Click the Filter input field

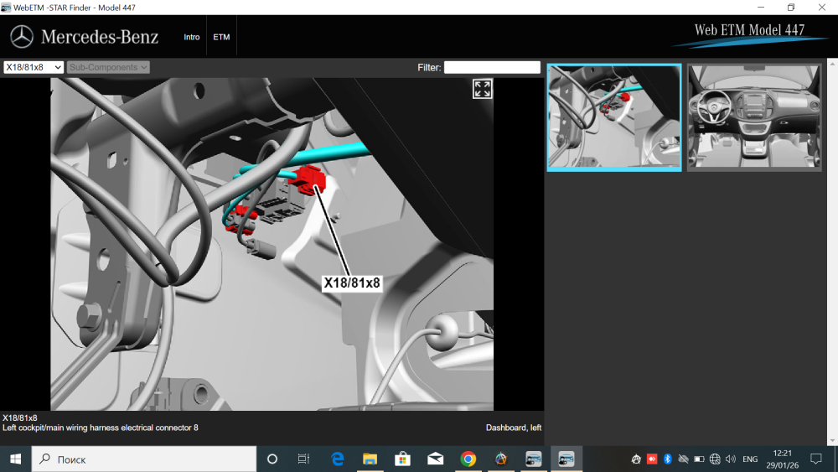click(x=492, y=67)
